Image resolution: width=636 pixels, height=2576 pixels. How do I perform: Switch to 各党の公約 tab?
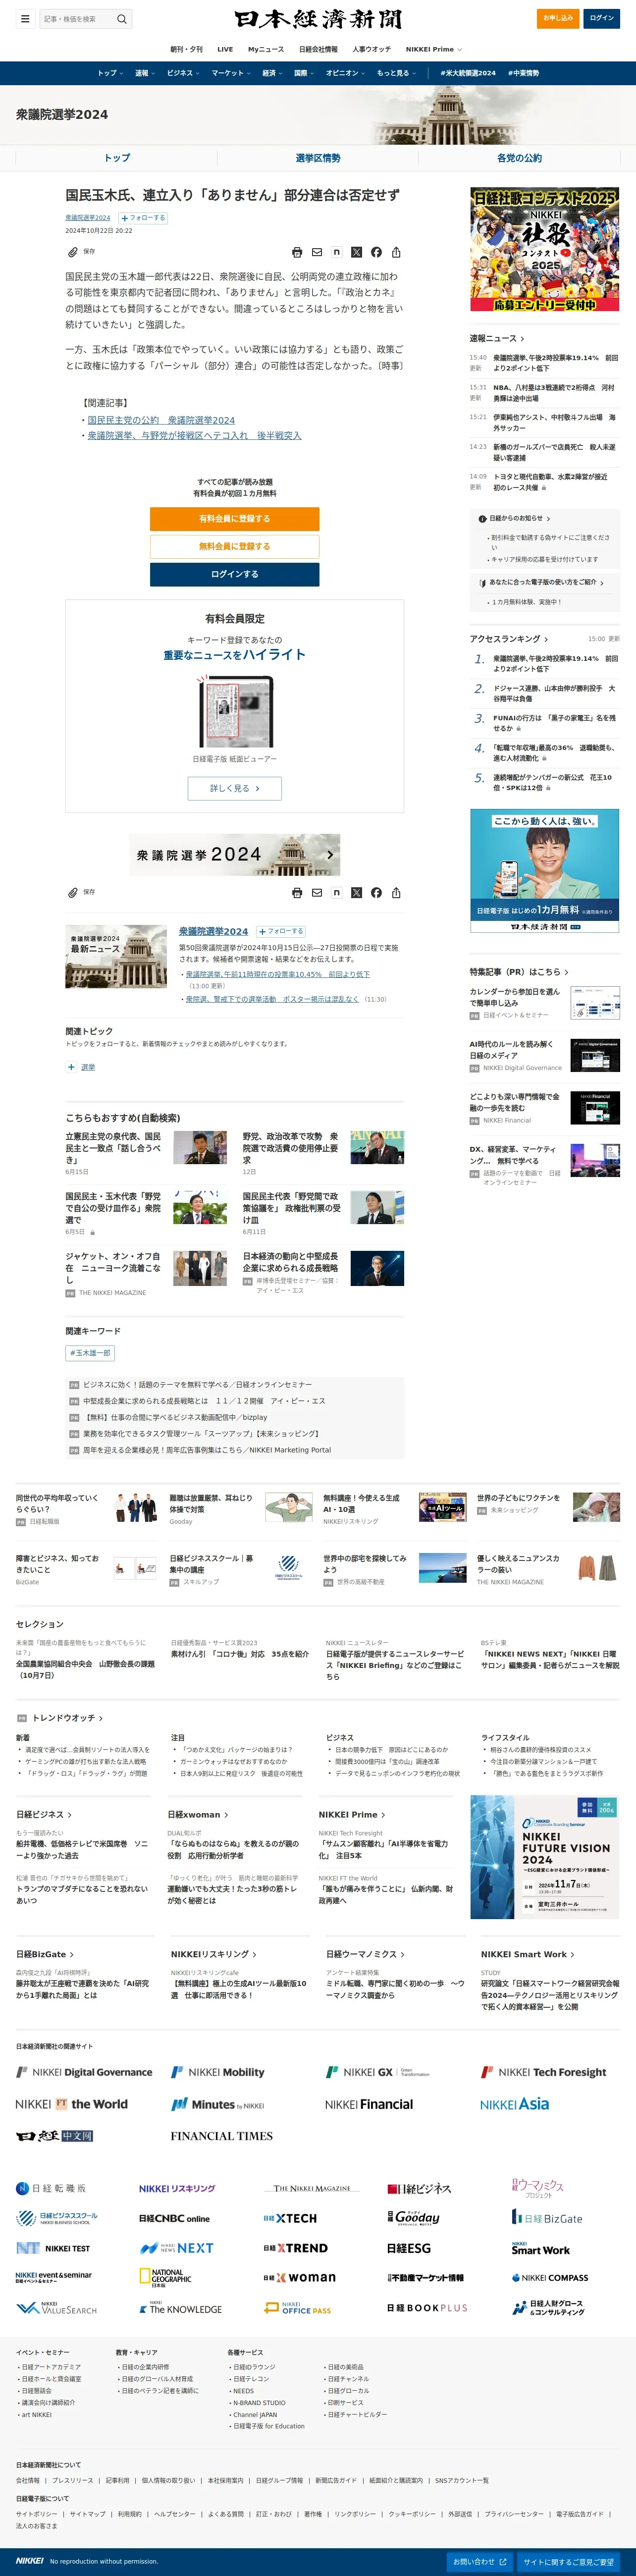[519, 158]
